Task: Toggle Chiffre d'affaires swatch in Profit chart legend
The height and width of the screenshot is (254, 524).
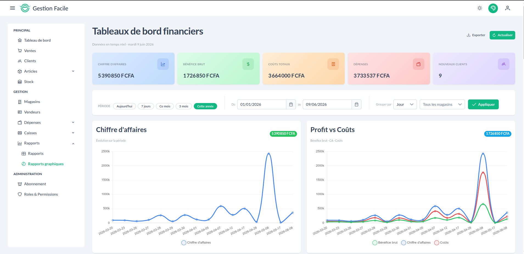Action: [x=403, y=242]
